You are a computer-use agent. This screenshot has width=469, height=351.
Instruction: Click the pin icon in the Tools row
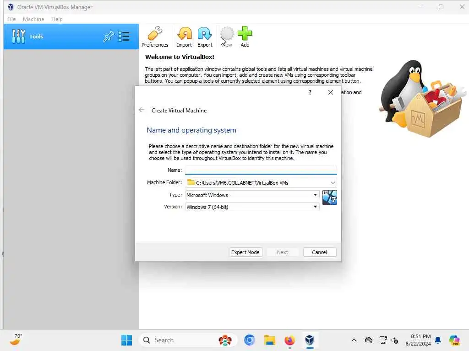coord(109,37)
